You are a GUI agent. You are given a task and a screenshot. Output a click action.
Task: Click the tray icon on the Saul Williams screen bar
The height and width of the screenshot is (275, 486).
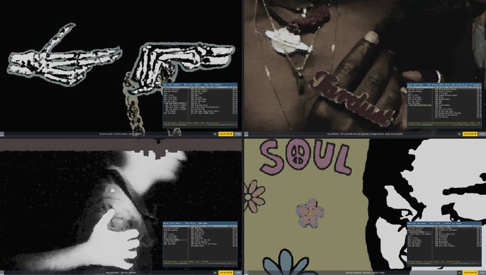[x=459, y=134]
